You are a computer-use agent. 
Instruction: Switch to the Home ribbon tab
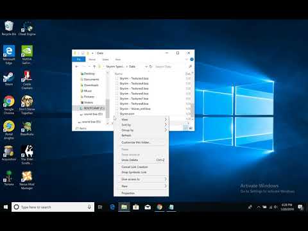[92, 59]
